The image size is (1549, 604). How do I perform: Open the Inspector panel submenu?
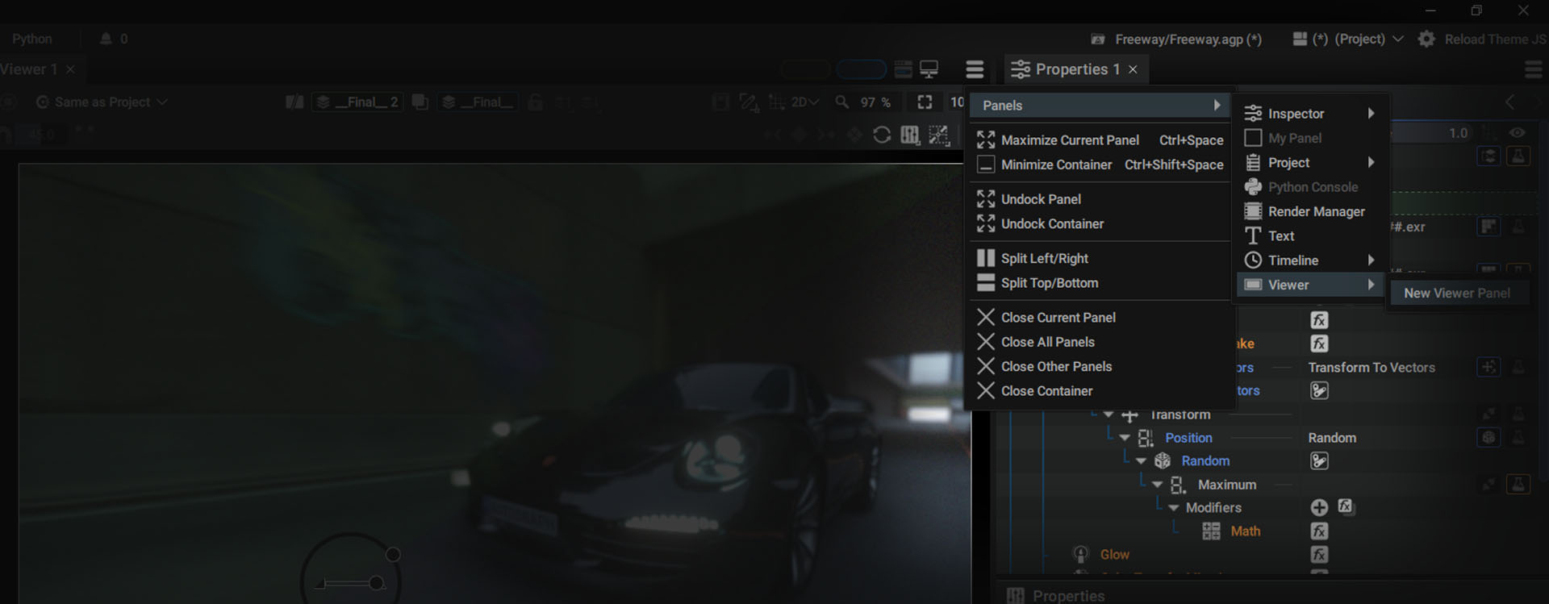(x=1309, y=114)
